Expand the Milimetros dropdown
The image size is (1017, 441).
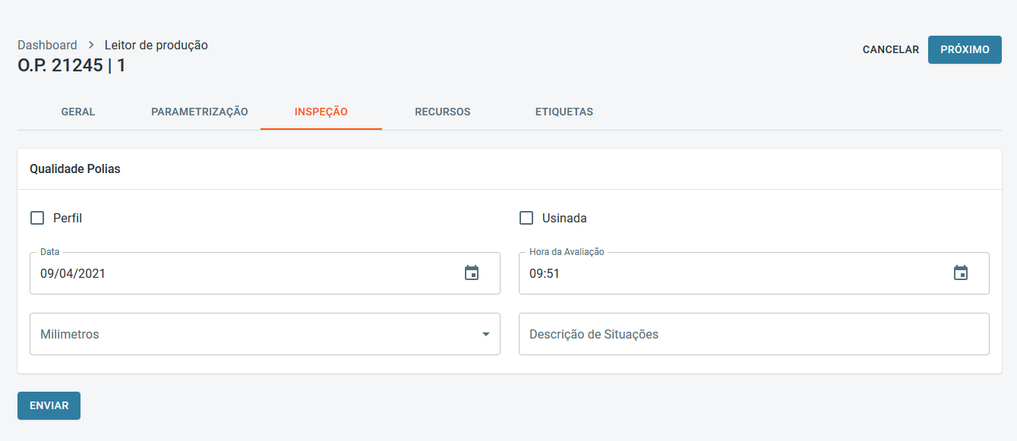point(485,334)
